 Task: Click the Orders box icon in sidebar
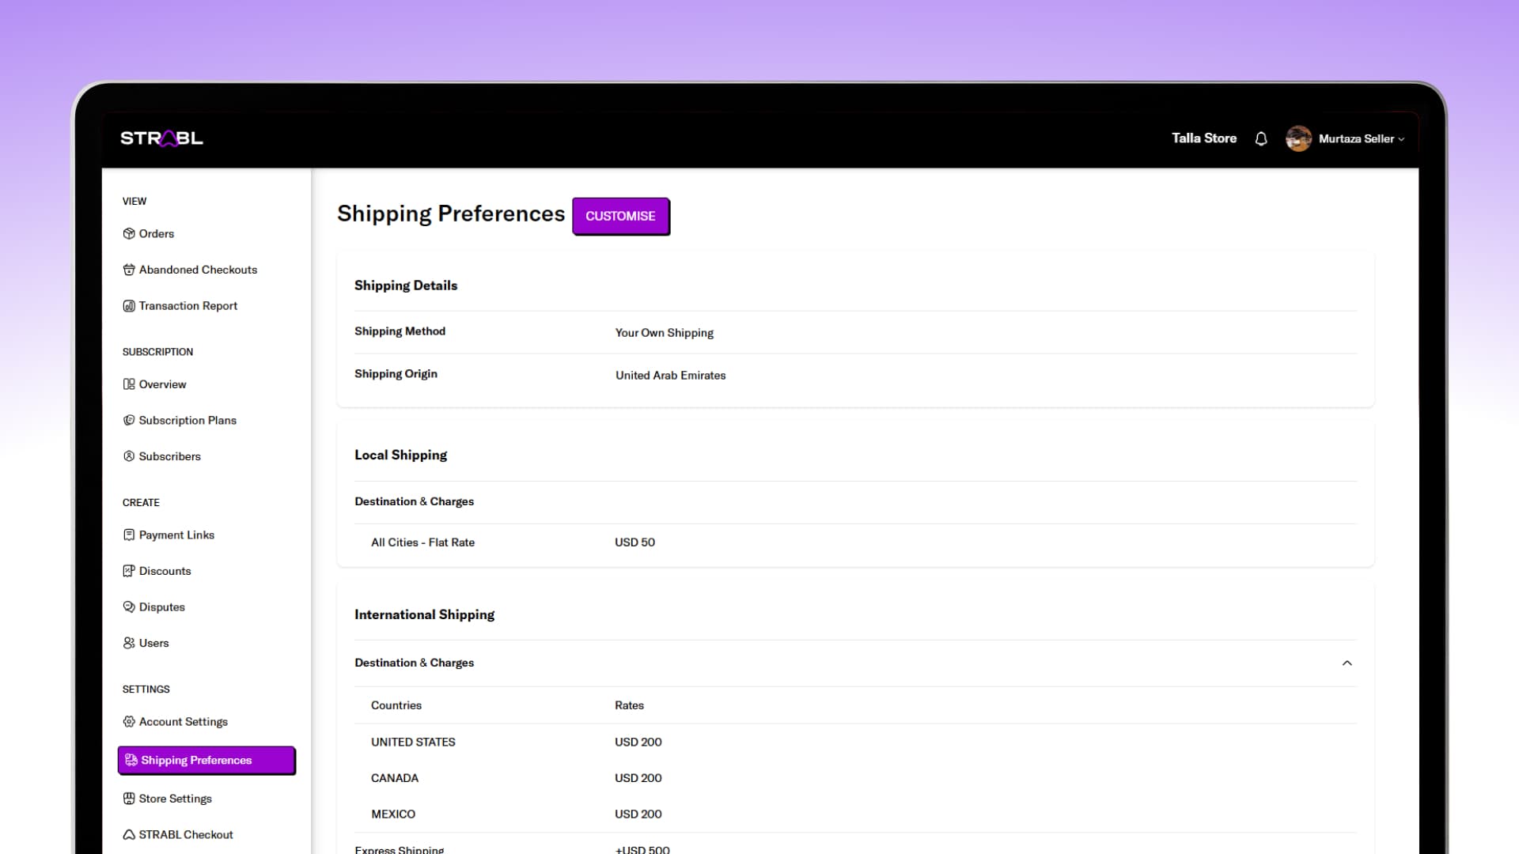(129, 233)
